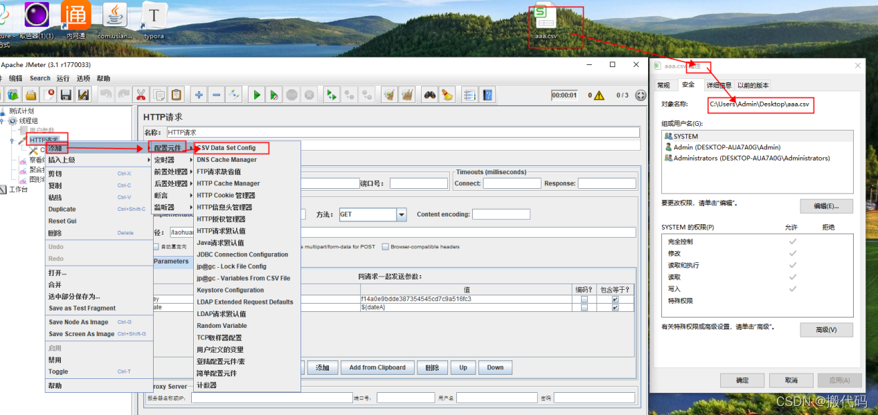
Task: Expand the 前置处理器 submenu
Action: pyautogui.click(x=171, y=172)
